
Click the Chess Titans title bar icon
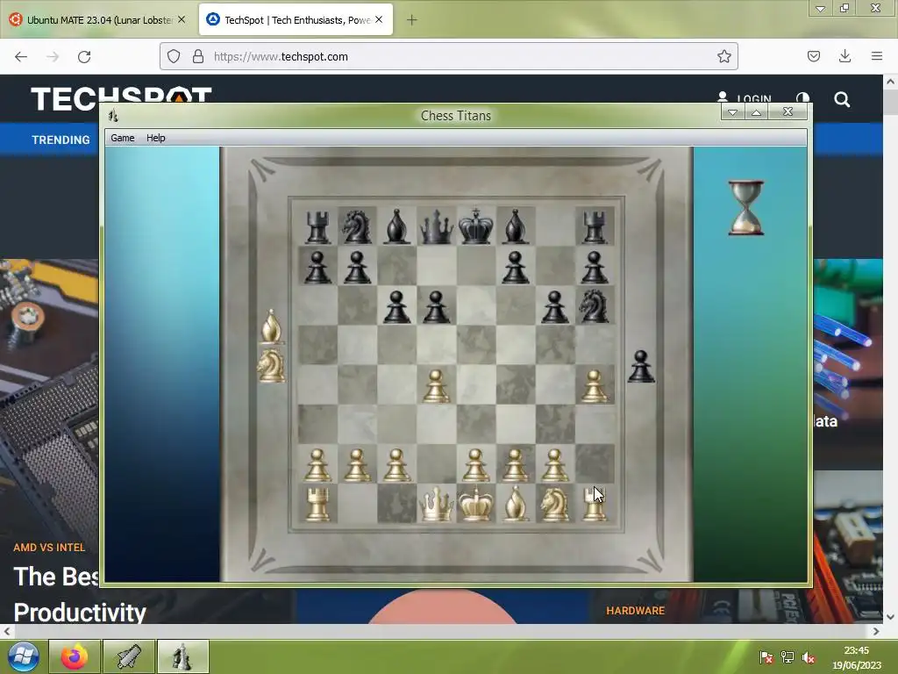pyautogui.click(x=113, y=115)
